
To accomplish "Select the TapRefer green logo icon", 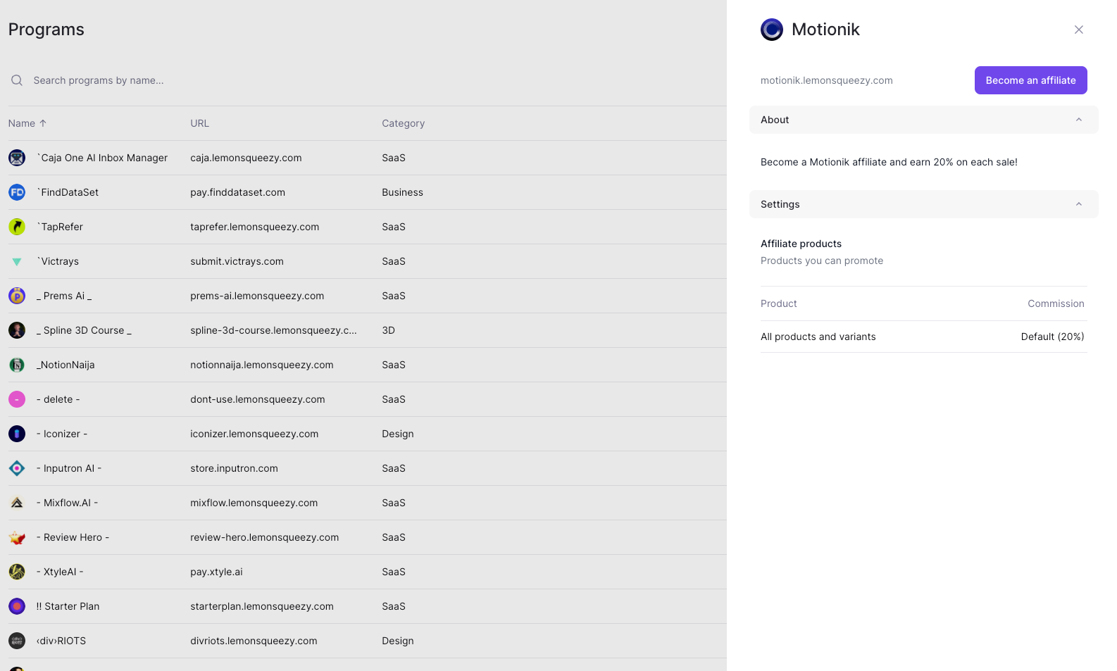I will click(17, 227).
